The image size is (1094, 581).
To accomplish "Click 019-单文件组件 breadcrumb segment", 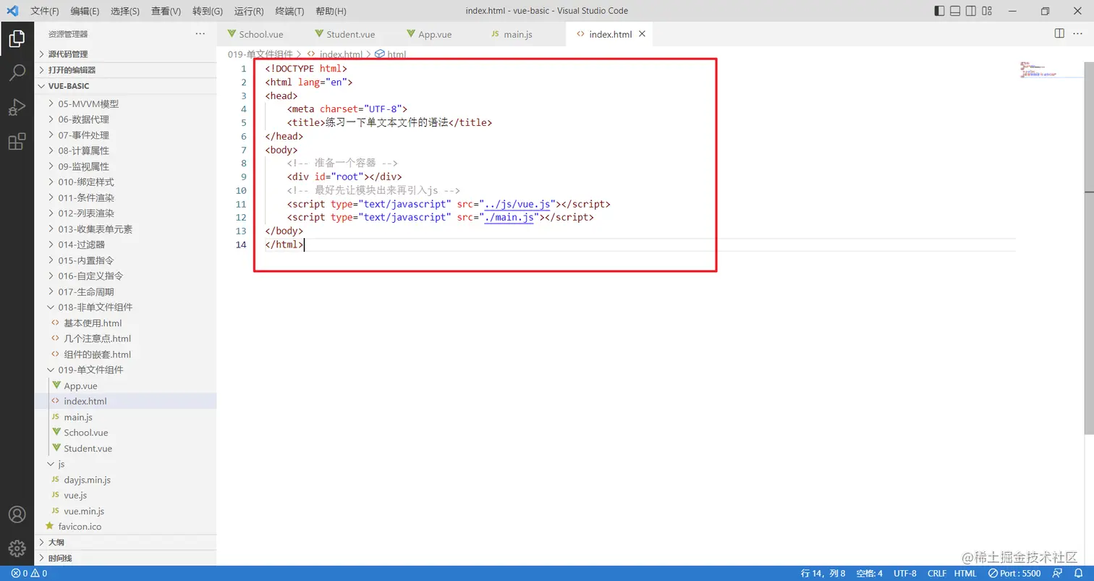I will point(260,54).
